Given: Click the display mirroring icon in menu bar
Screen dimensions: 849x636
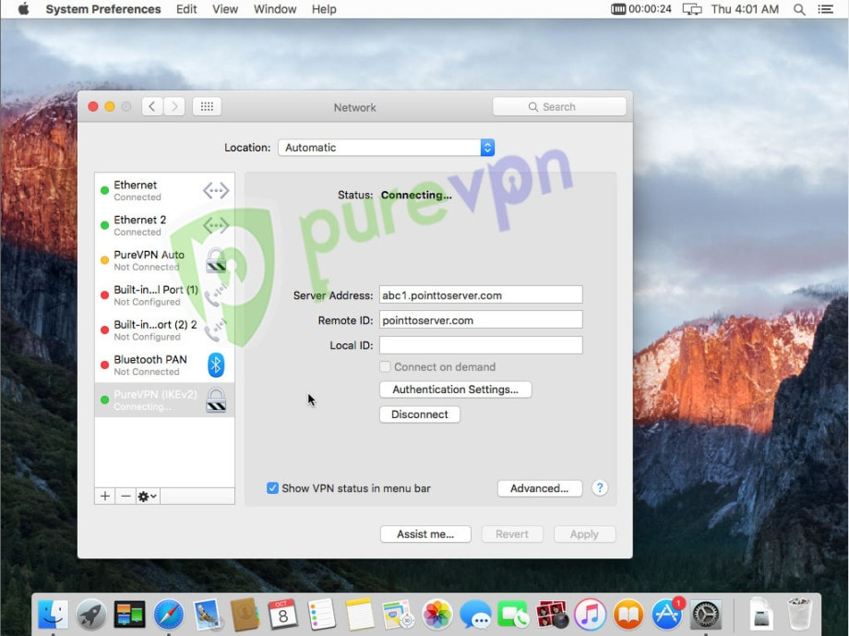Looking at the screenshot, I should [691, 9].
